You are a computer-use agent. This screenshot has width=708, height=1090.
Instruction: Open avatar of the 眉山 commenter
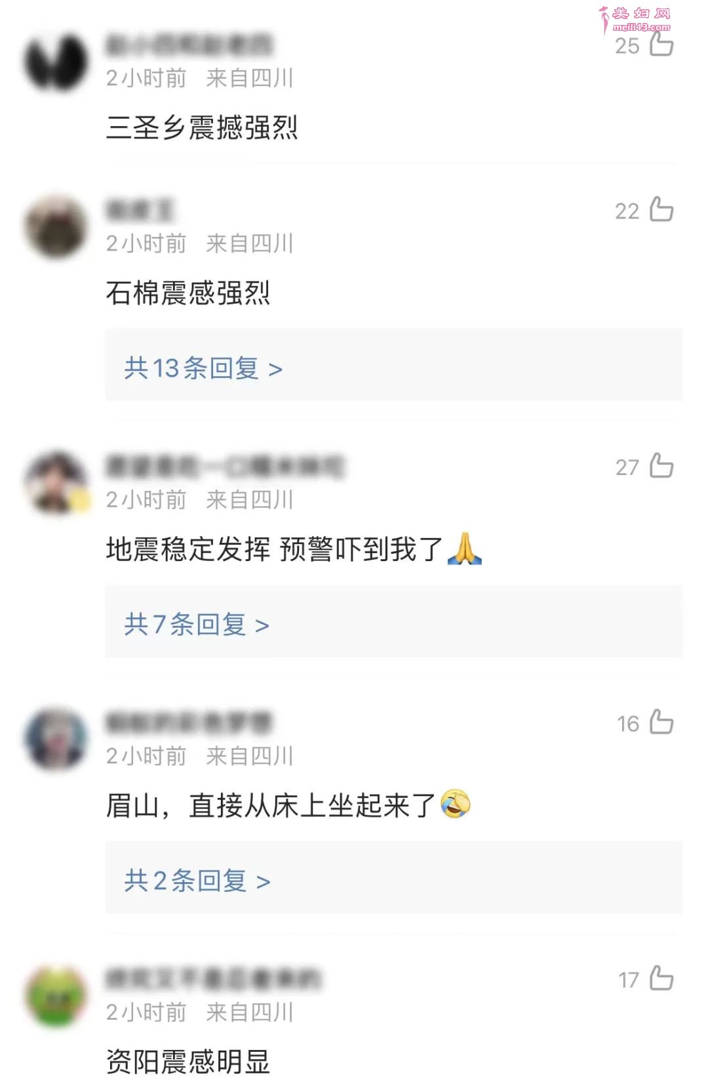tap(56, 740)
